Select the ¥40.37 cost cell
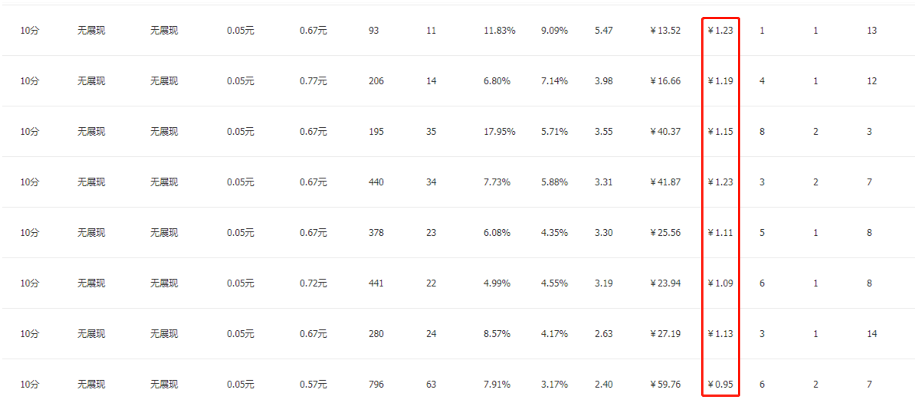The image size is (915, 406). tap(664, 132)
